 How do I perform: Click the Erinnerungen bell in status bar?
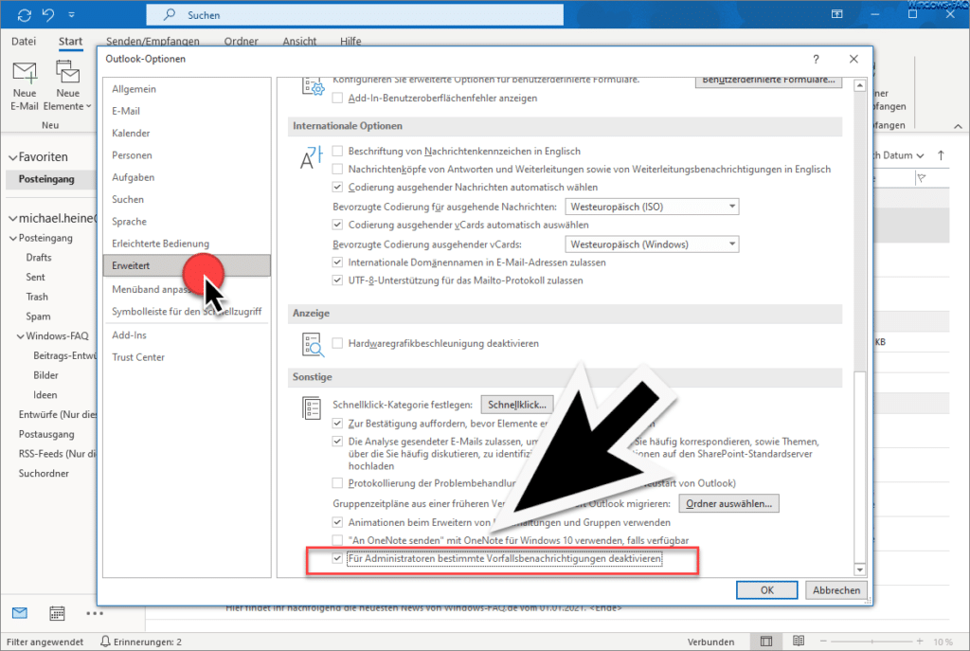click(x=106, y=642)
